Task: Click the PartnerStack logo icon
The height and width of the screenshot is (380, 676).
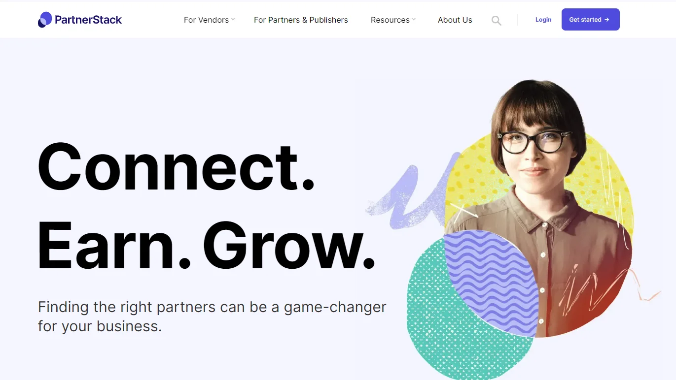Action: tap(45, 20)
